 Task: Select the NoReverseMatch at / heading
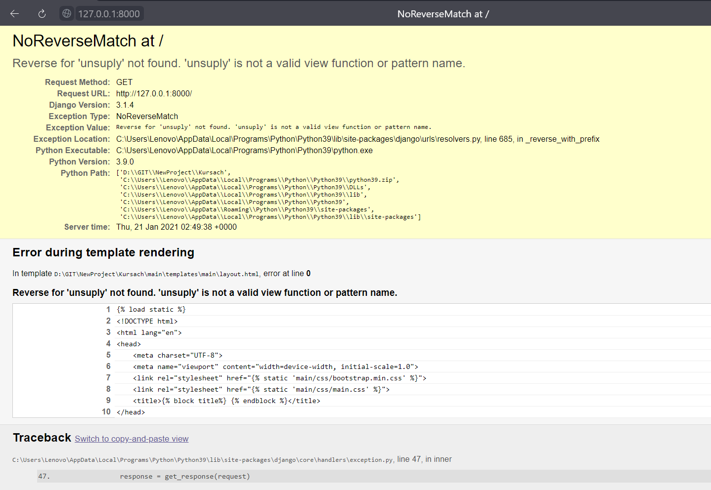(x=88, y=41)
